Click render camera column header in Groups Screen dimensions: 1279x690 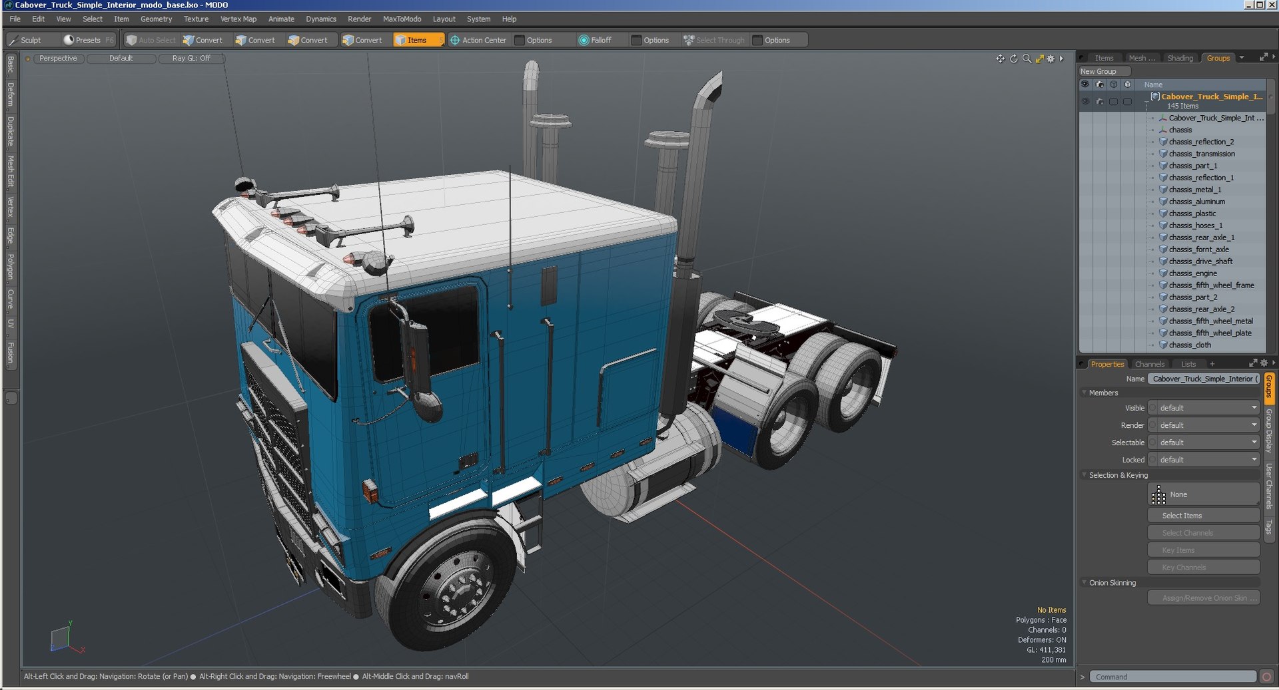[1099, 85]
